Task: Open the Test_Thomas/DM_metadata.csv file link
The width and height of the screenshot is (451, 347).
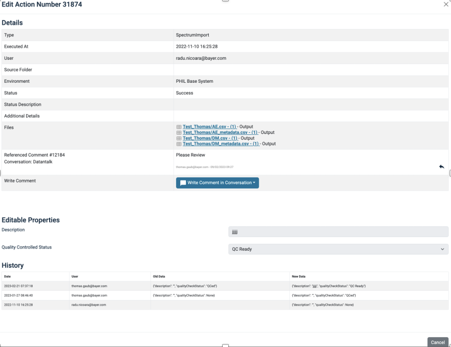Action: point(221,144)
